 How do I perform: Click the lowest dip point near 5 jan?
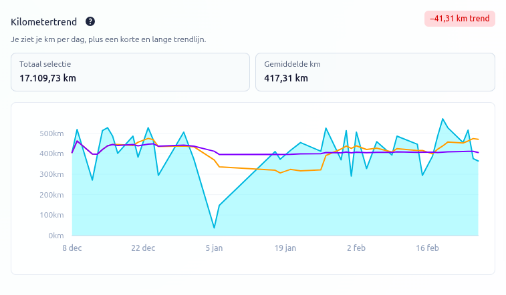(x=214, y=228)
